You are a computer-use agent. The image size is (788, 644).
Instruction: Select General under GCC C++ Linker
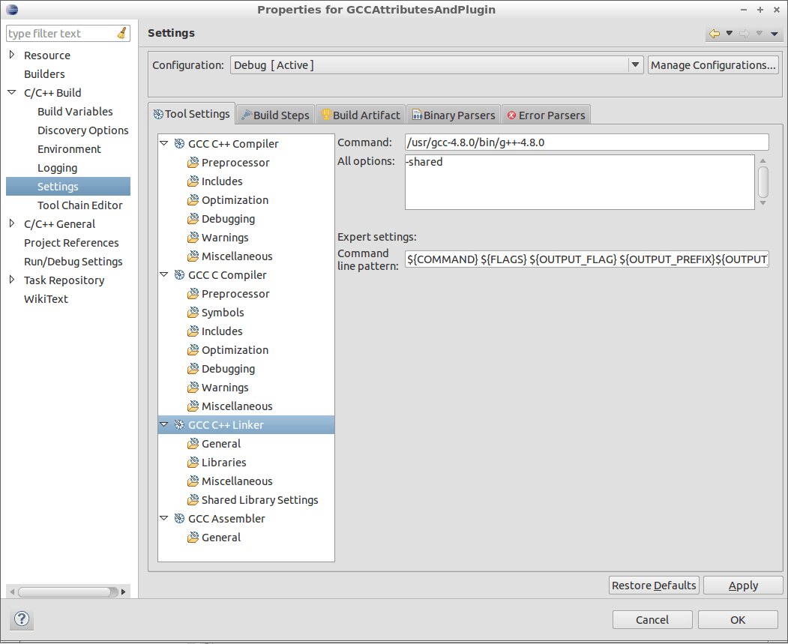(221, 444)
